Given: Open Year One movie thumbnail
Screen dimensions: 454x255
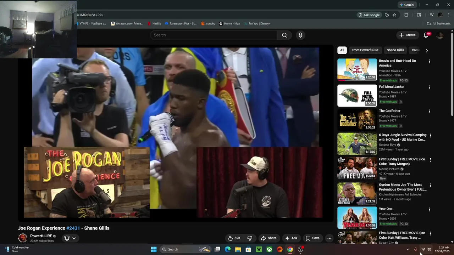Looking at the screenshot, I should point(357,217).
